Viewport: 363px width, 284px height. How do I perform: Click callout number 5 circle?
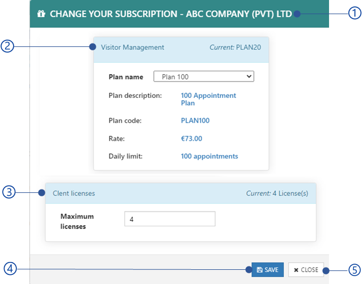pos(355,270)
